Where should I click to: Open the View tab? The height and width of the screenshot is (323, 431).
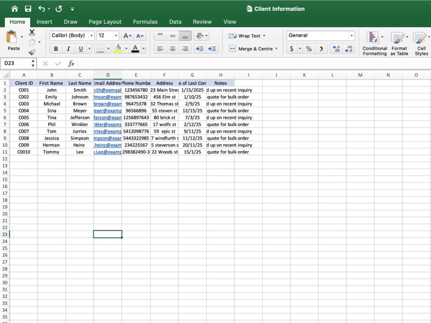[230, 22]
